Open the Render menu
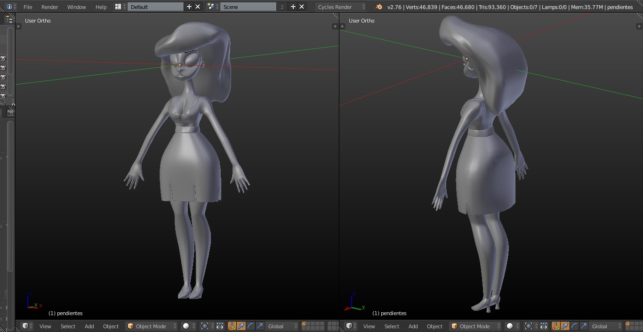The width and height of the screenshot is (643, 332). pos(49,7)
